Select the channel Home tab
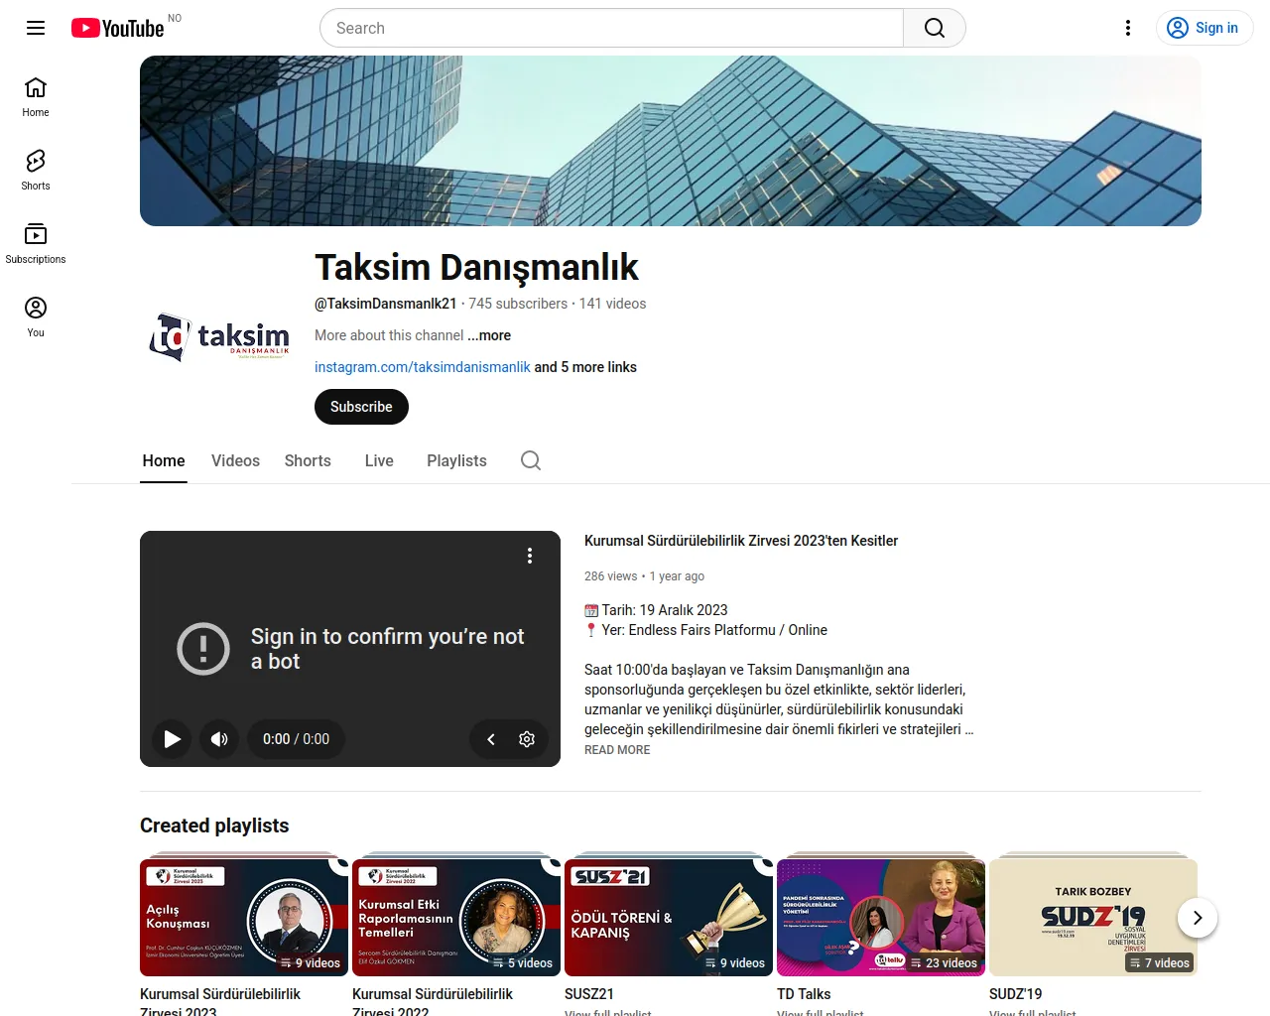 pyautogui.click(x=164, y=460)
